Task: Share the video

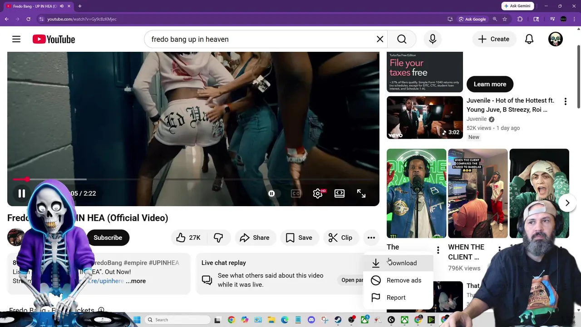Action: pyautogui.click(x=255, y=238)
